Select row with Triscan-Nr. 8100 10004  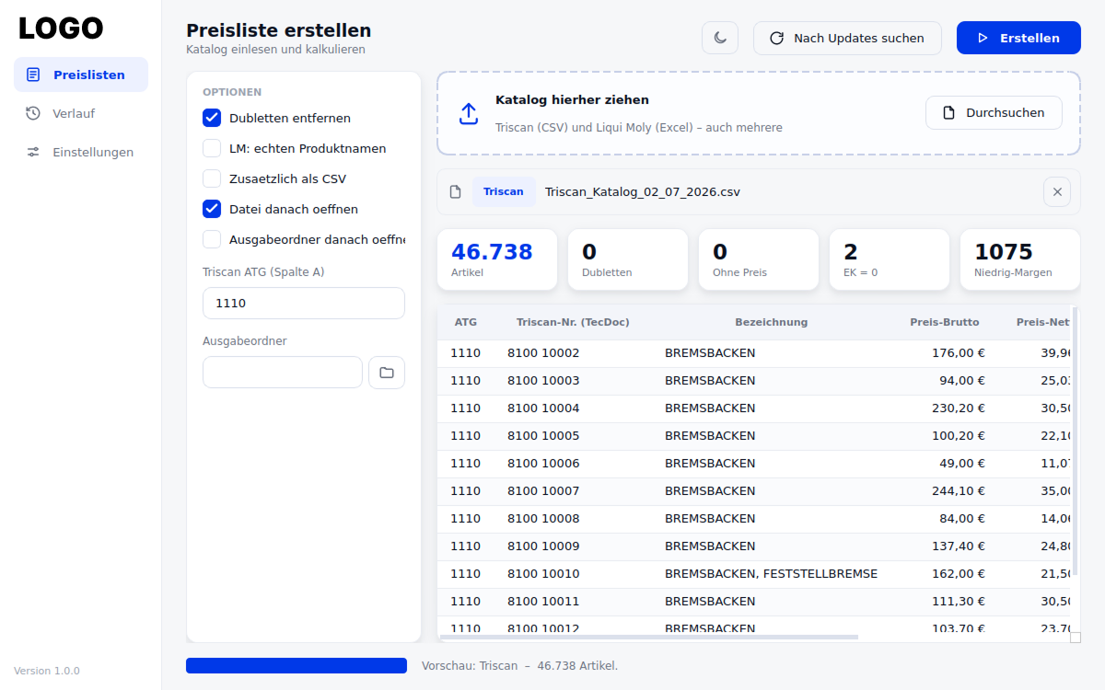pos(754,408)
